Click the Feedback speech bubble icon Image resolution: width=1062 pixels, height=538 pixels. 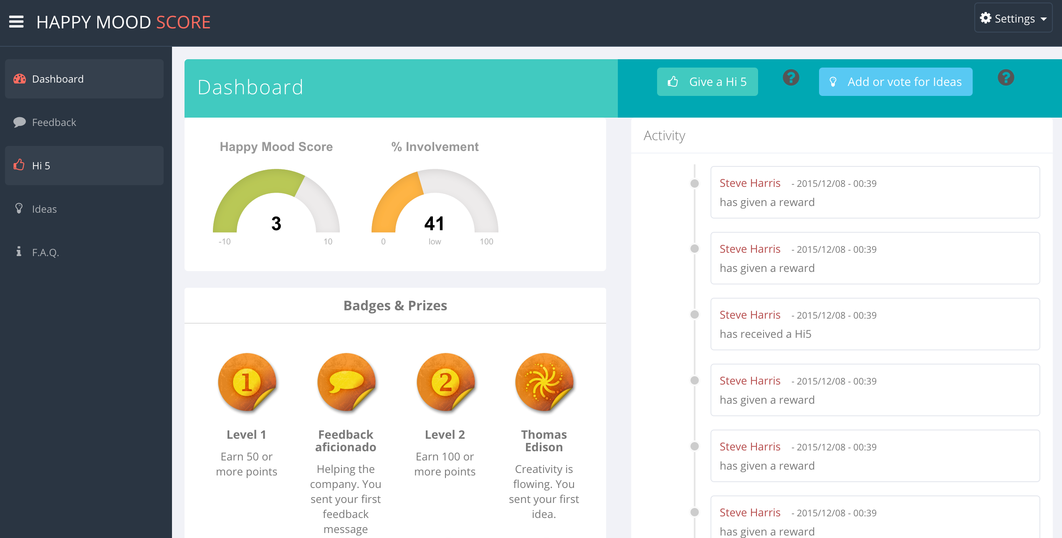click(19, 122)
